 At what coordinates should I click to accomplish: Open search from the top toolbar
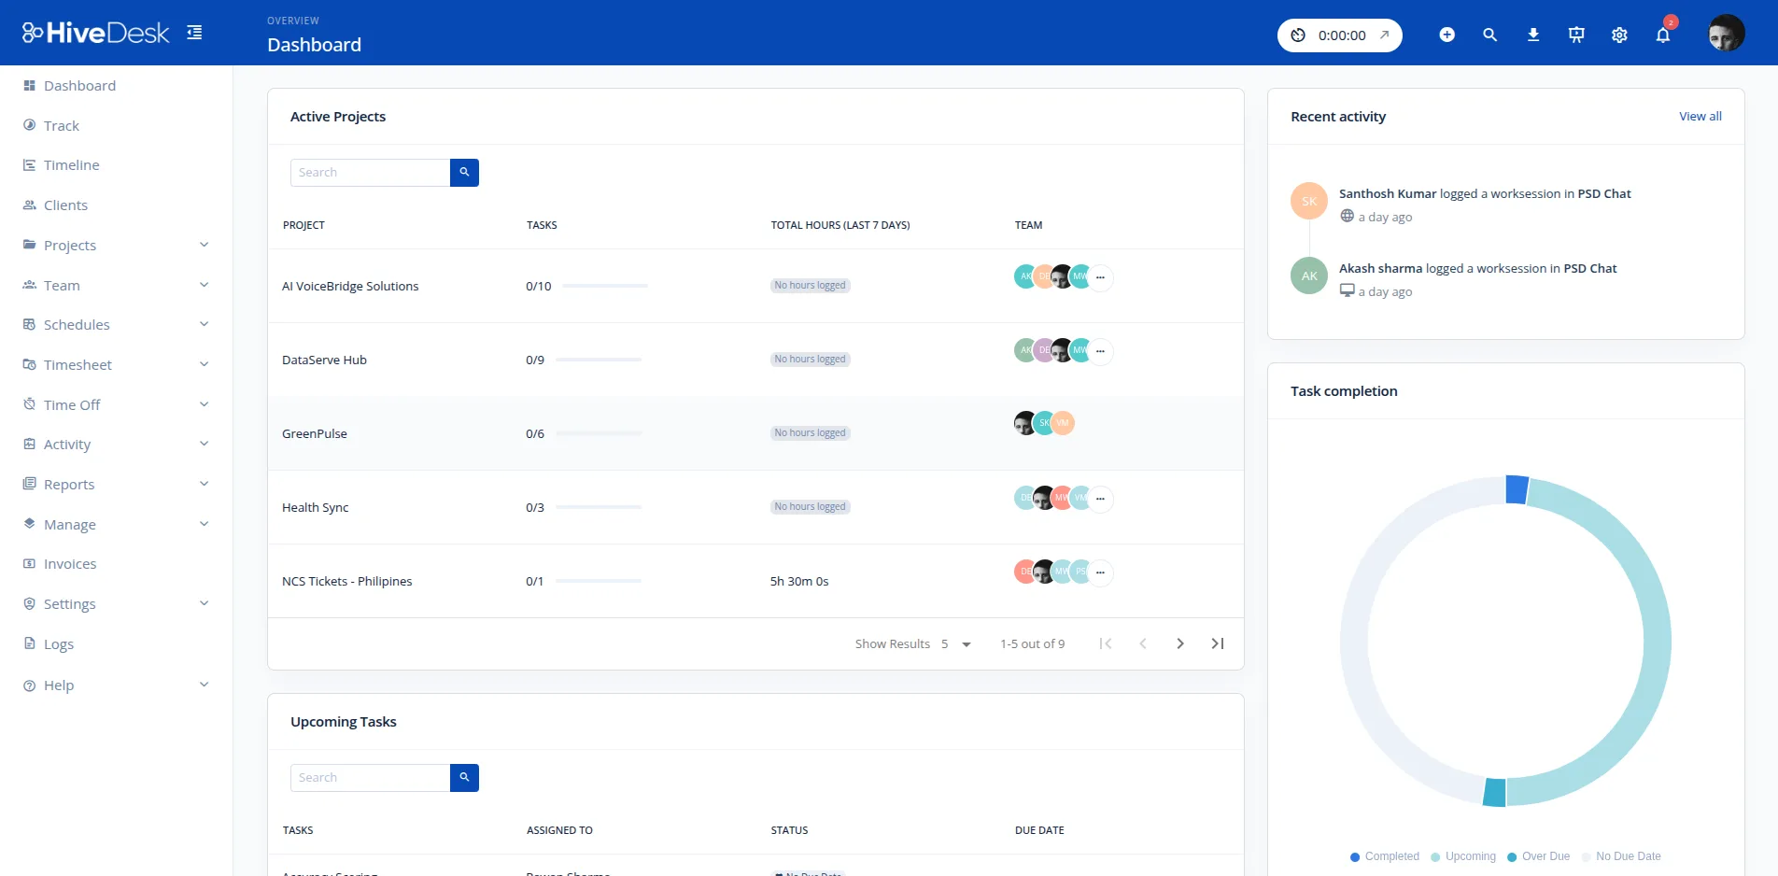click(x=1489, y=35)
